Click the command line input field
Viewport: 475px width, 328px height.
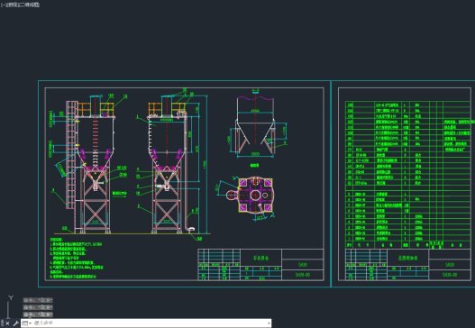pos(150,323)
